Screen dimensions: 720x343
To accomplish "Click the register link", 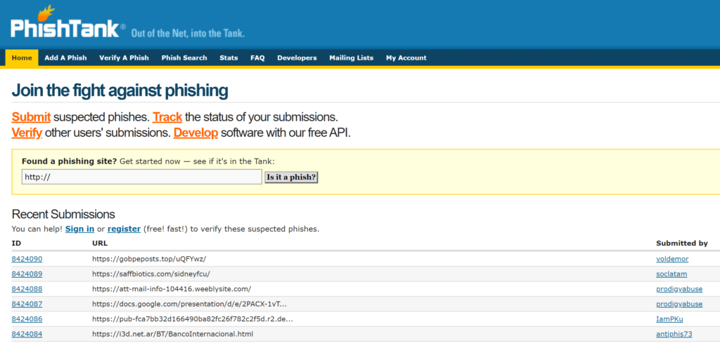I will pyautogui.click(x=124, y=229).
